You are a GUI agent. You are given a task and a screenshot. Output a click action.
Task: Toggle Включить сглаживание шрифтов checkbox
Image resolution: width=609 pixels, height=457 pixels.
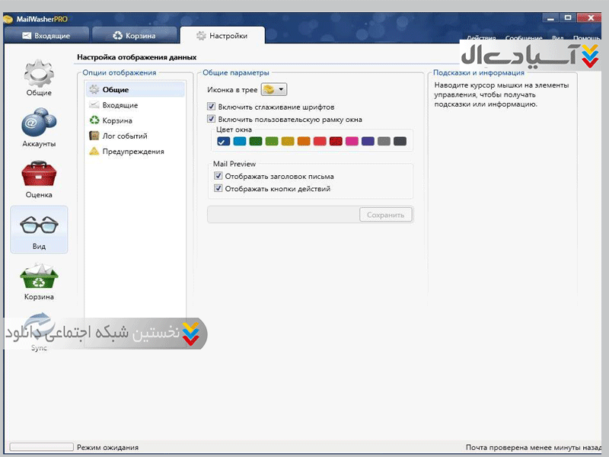pos(212,107)
